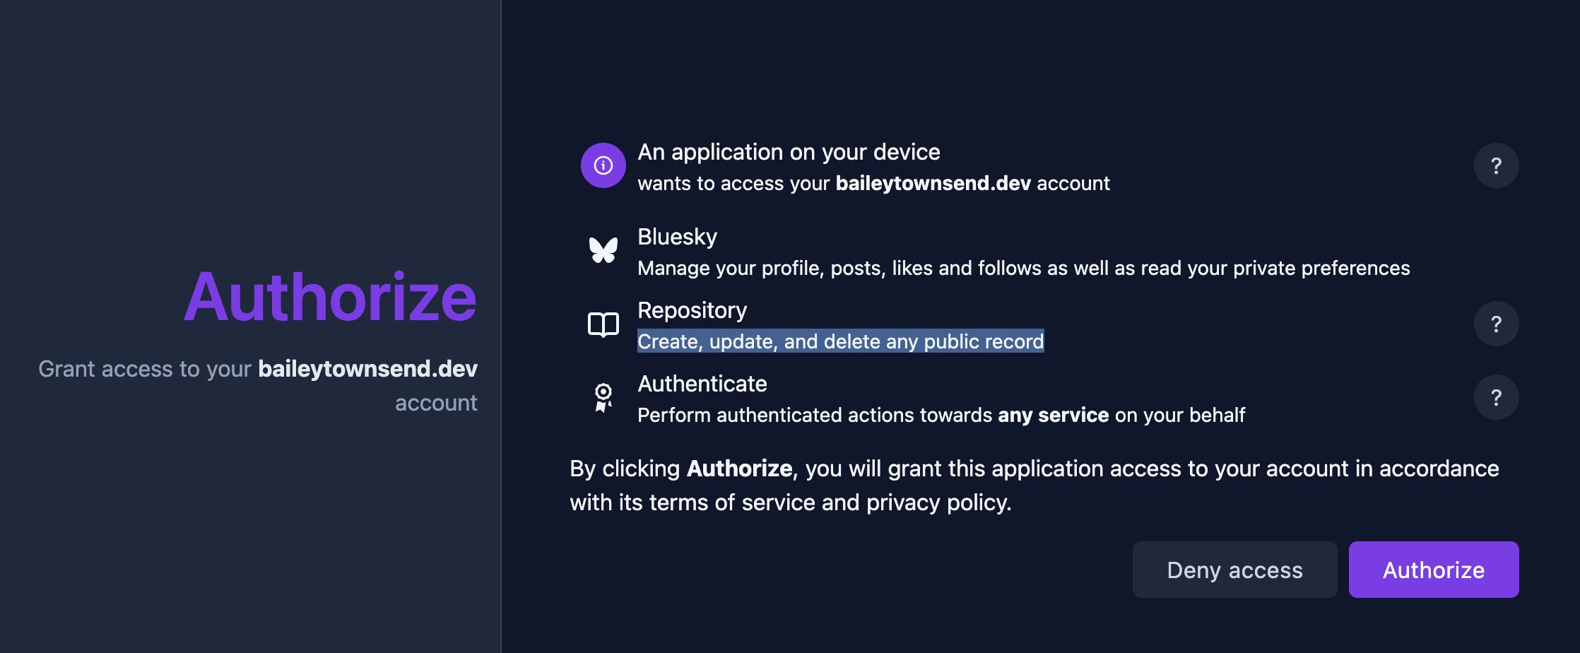Show help for Repository permission
The image size is (1580, 653).
tap(1496, 324)
